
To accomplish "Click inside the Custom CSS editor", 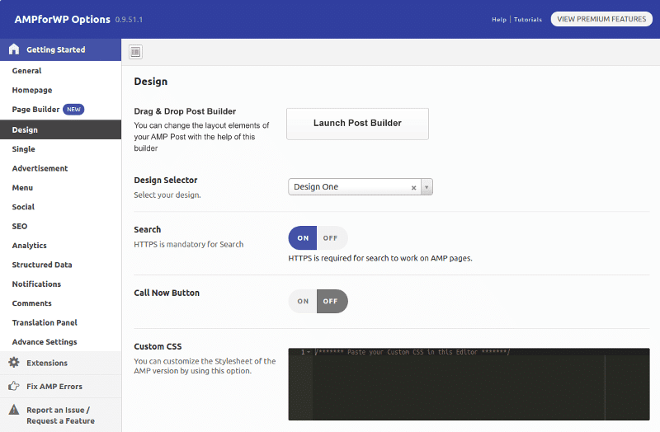I will coord(469,384).
